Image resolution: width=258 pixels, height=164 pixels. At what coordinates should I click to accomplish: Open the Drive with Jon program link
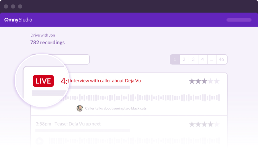coord(43,35)
